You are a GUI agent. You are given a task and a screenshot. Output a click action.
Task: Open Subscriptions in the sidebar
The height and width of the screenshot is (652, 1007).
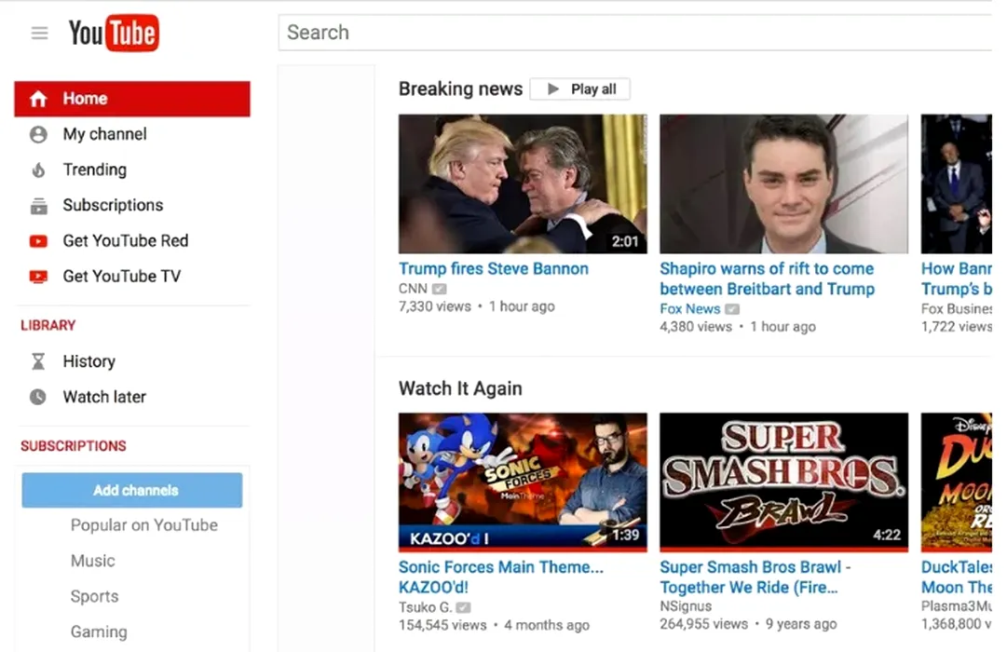(x=132, y=206)
